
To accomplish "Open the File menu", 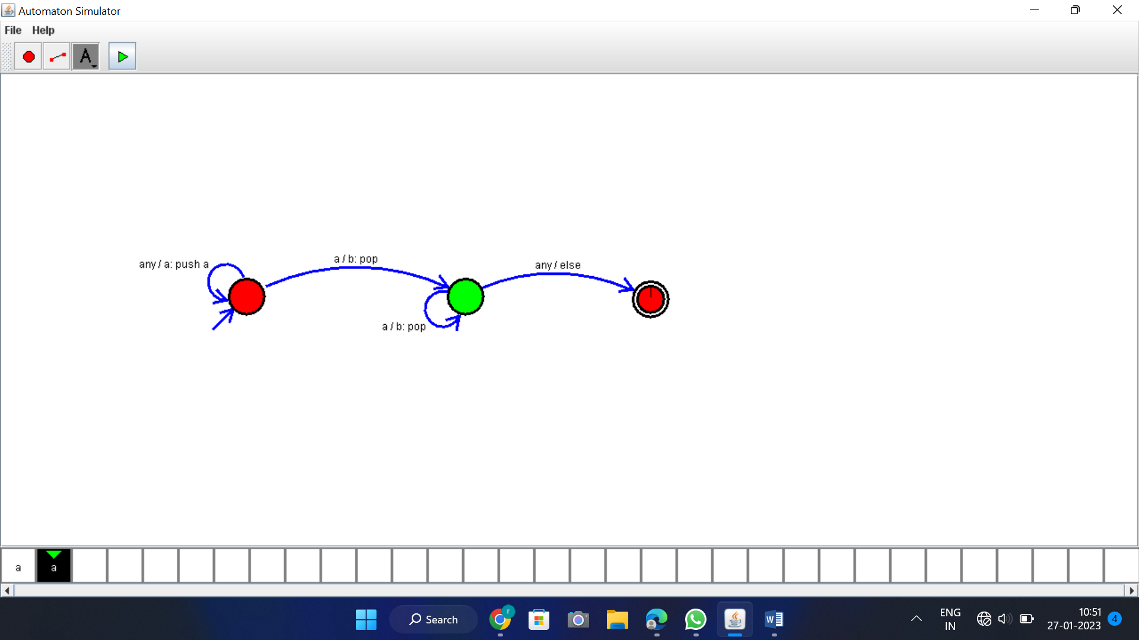I will click(x=12, y=30).
